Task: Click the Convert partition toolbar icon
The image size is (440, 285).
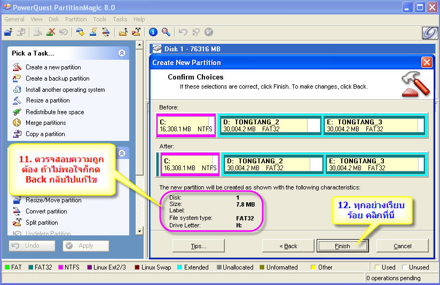Action: 106,32
